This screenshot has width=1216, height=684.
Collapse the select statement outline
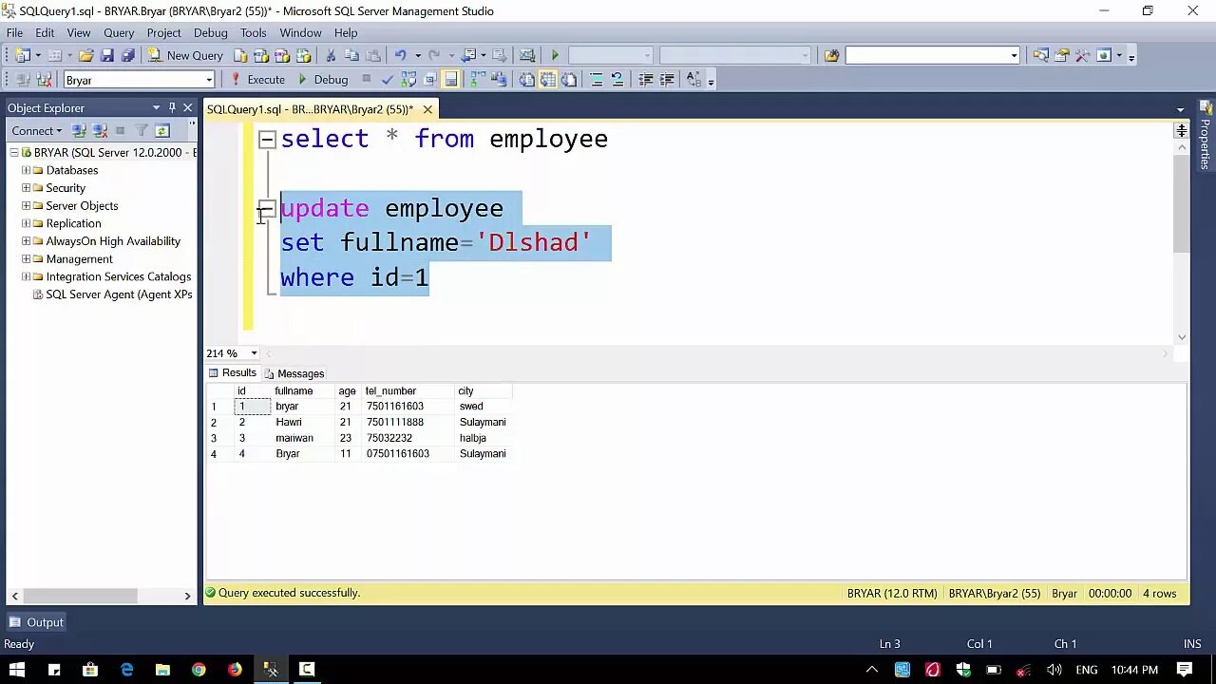tap(267, 140)
